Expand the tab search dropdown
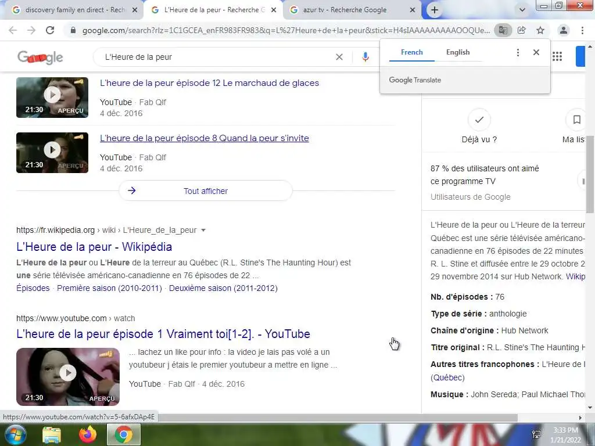 tap(522, 10)
